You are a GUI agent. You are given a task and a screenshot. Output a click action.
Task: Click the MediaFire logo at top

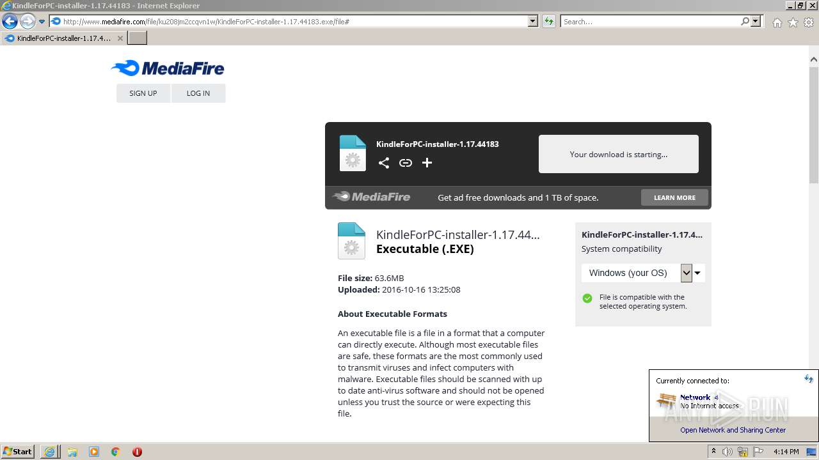click(167, 68)
